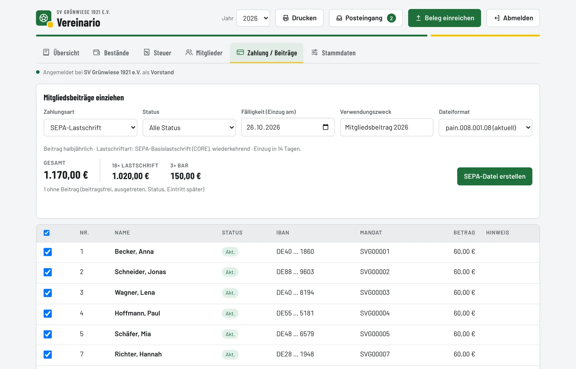This screenshot has width=576, height=369.
Task: Go to the Steuer tab
Action: 157,53
